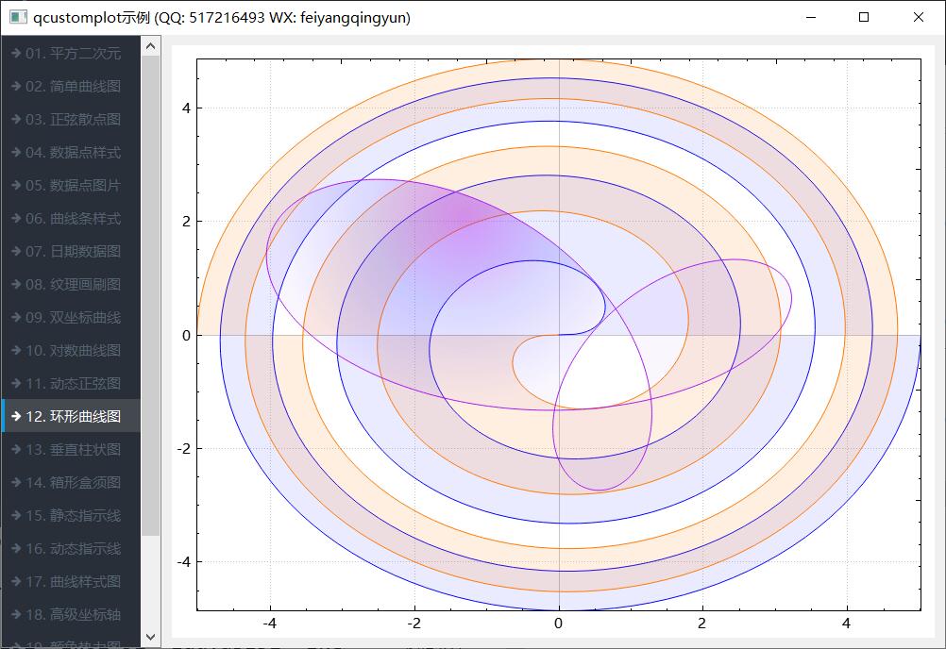Open the 11. 动态正弦图 example
This screenshot has width=946, height=649.
[x=73, y=384]
